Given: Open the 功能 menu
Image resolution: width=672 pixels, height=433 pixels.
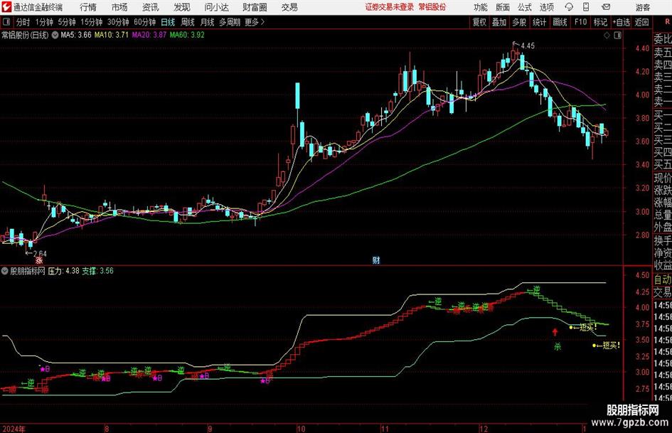Looking at the screenshot, I should [481, 7].
